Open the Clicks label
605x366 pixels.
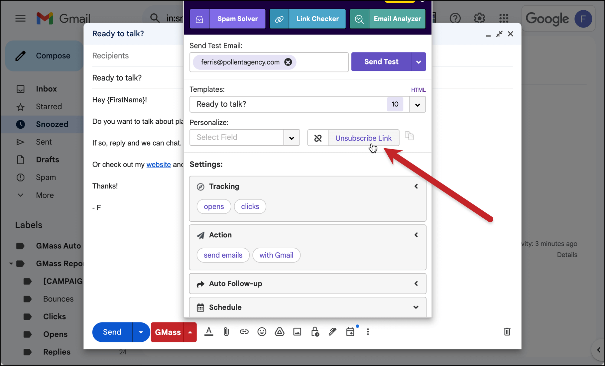[x=54, y=317]
